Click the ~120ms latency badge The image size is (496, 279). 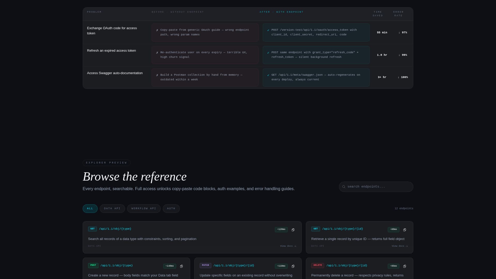pyautogui.click(x=281, y=229)
